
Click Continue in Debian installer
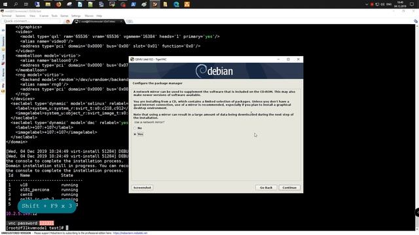click(x=289, y=187)
